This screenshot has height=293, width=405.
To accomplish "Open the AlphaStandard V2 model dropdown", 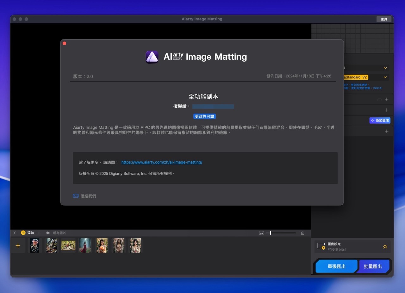I will pyautogui.click(x=385, y=77).
